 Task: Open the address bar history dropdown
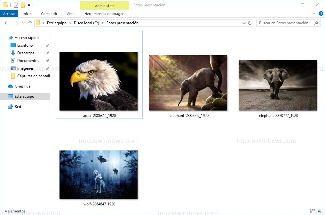click(x=244, y=23)
